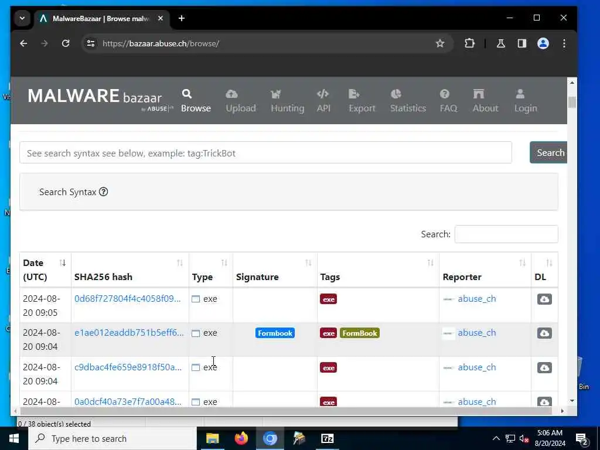Open the Chrome profile menu
The height and width of the screenshot is (450, 600).
pyautogui.click(x=543, y=43)
